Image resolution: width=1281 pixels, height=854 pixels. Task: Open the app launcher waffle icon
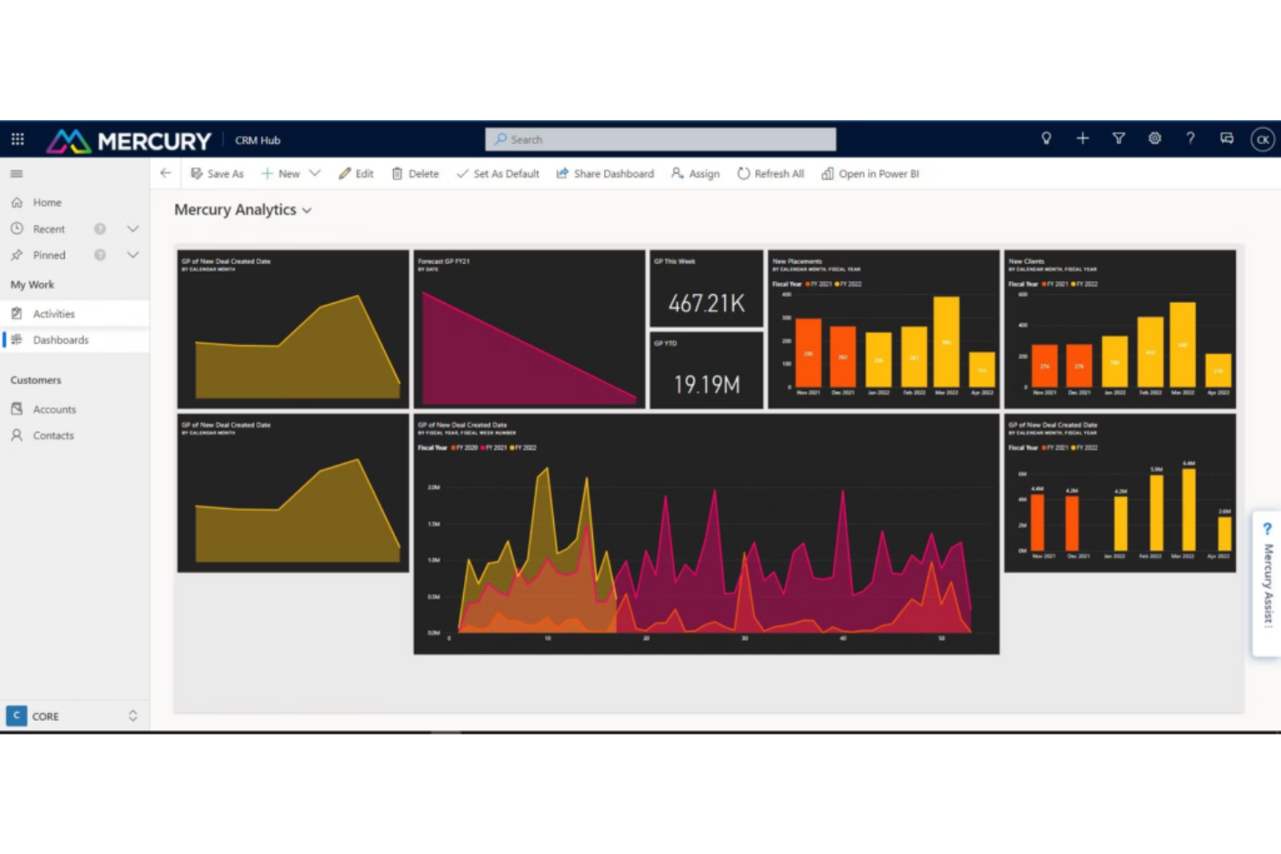pos(17,139)
